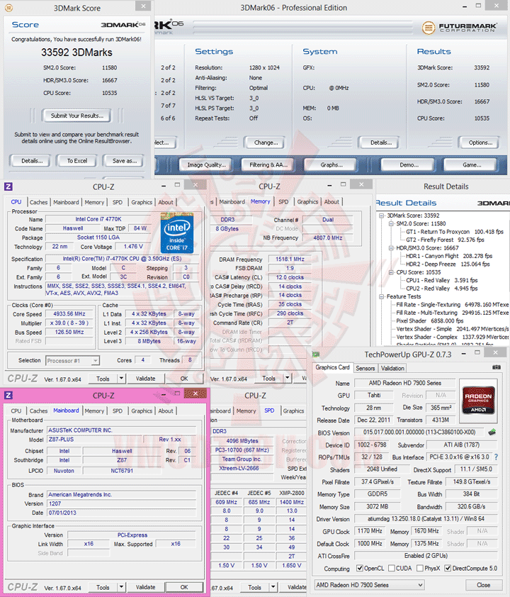This screenshot has width=510, height=597.
Task: Click Validate in the CPU-Z CPU-tab window
Action: (x=145, y=379)
